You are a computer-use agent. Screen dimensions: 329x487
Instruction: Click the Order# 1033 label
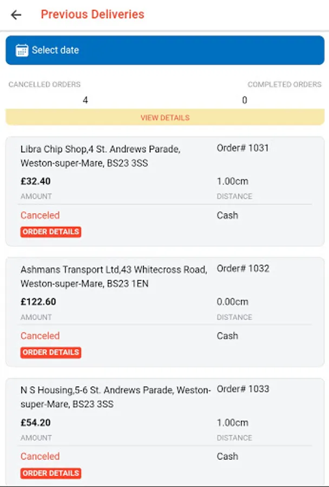point(242,389)
